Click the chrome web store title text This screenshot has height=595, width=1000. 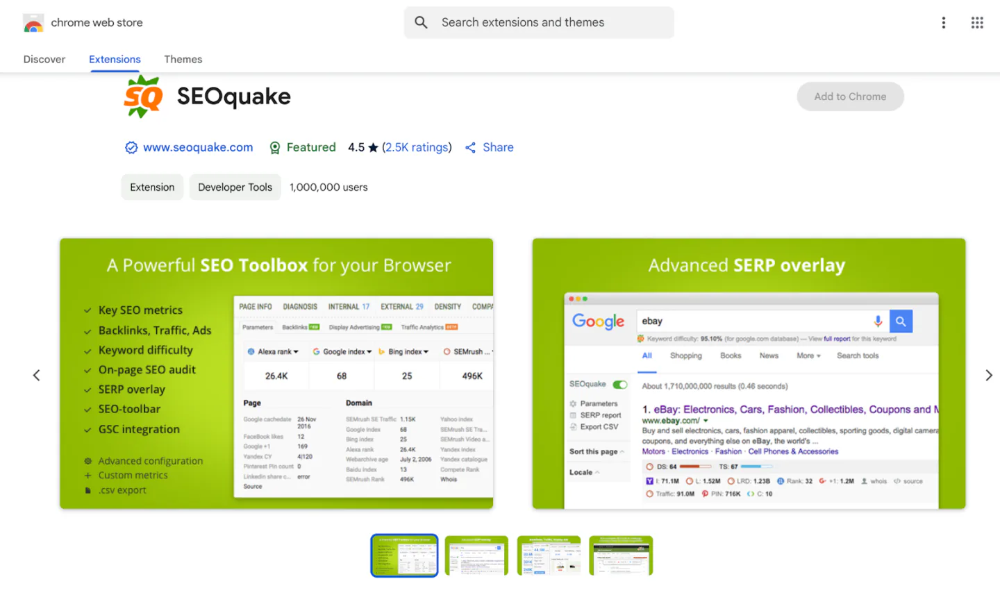click(x=97, y=23)
